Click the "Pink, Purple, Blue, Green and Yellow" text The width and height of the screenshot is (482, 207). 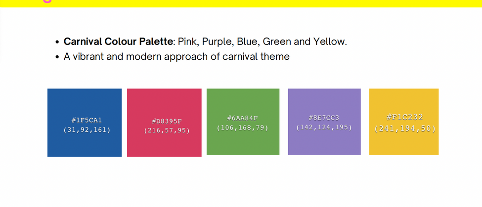262,41
